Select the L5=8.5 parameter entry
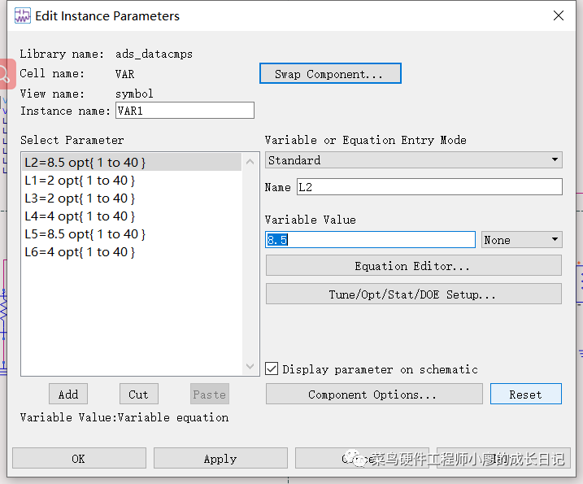 click(85, 234)
